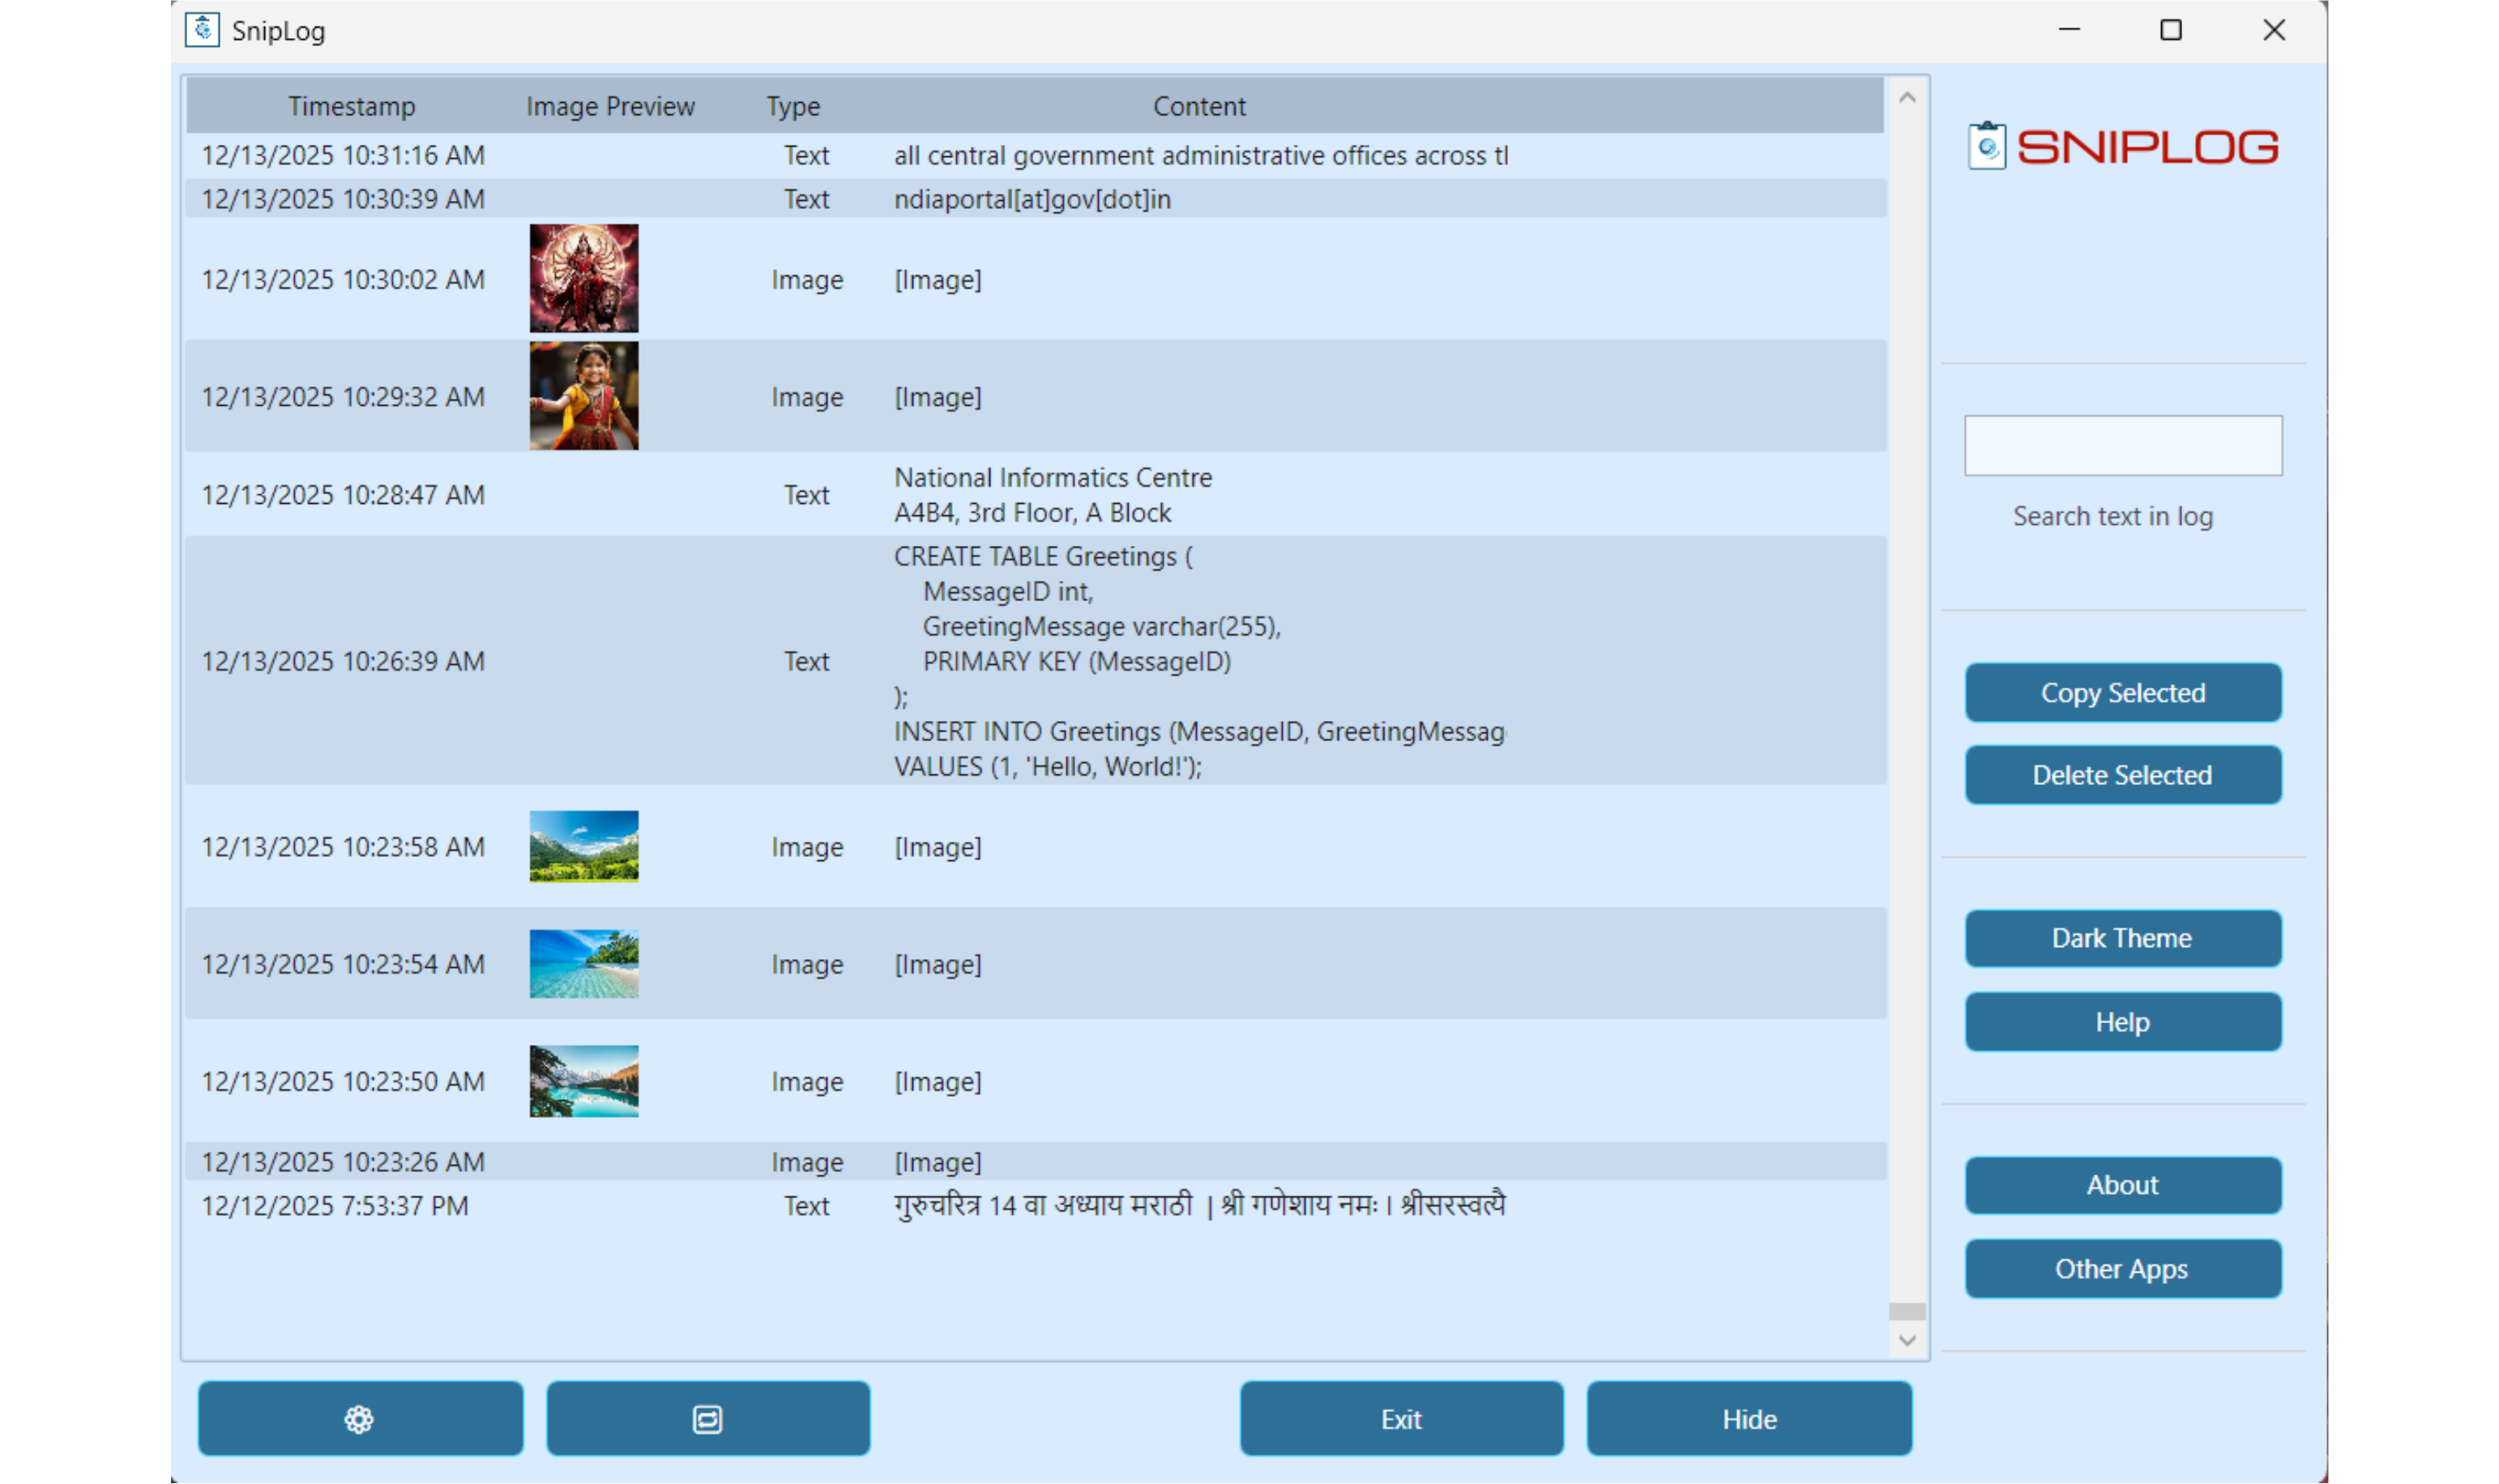This screenshot has width=2499, height=1484.
Task: Select the beach thumbnail at 10:23:54
Action: click(584, 963)
